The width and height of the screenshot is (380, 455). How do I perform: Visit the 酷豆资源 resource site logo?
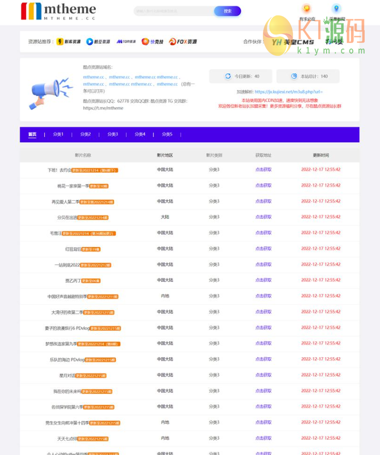click(x=98, y=41)
